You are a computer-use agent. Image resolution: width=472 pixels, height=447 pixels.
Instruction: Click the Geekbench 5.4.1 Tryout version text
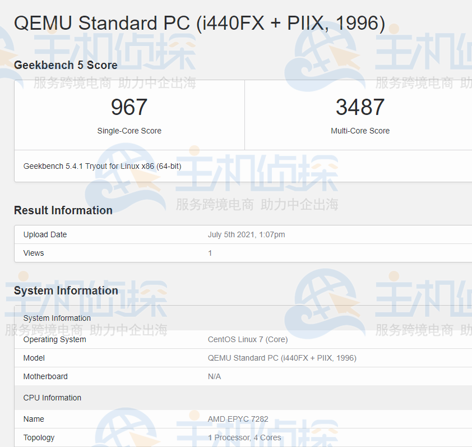point(102,166)
